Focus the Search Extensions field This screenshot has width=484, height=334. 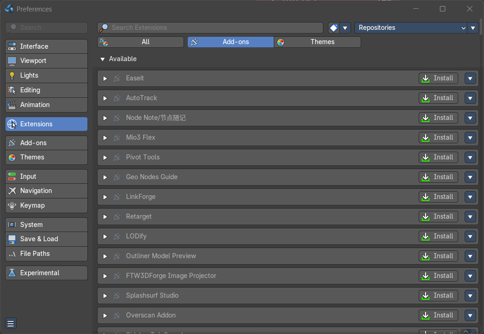pyautogui.click(x=210, y=28)
